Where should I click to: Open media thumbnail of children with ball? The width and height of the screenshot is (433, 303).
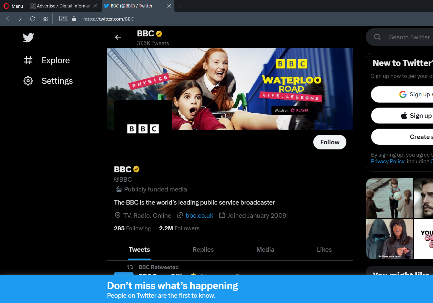coord(390,198)
